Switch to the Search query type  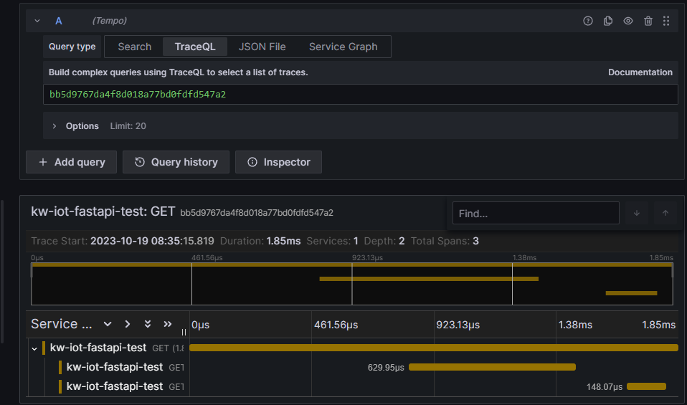(135, 47)
